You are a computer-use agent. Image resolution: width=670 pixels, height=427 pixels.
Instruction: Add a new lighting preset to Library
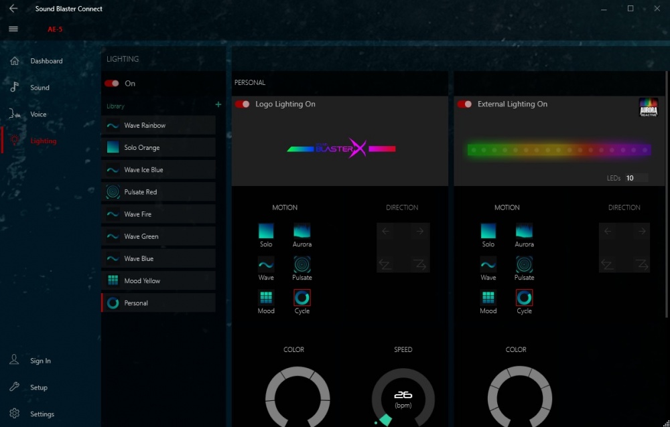coord(218,104)
